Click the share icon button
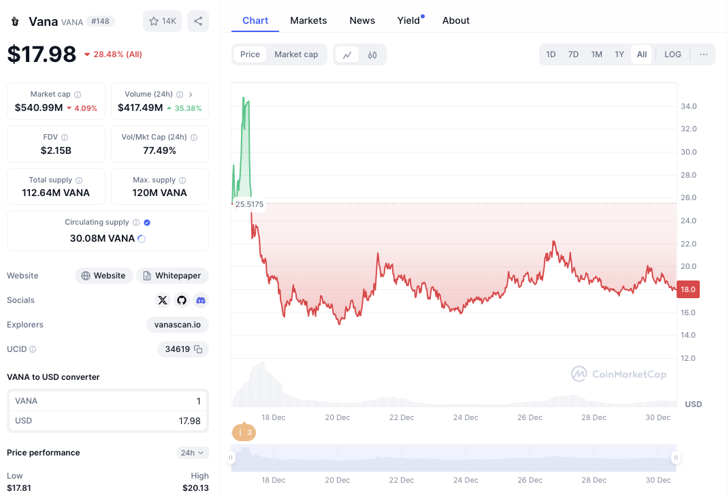 pyautogui.click(x=198, y=21)
